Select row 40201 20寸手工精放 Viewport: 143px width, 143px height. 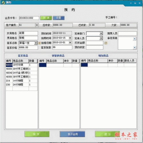21,69
